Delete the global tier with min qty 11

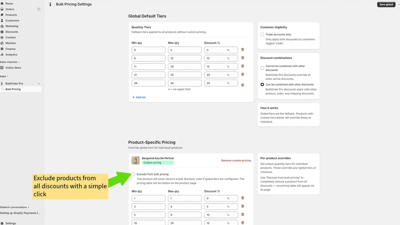coord(242,66)
